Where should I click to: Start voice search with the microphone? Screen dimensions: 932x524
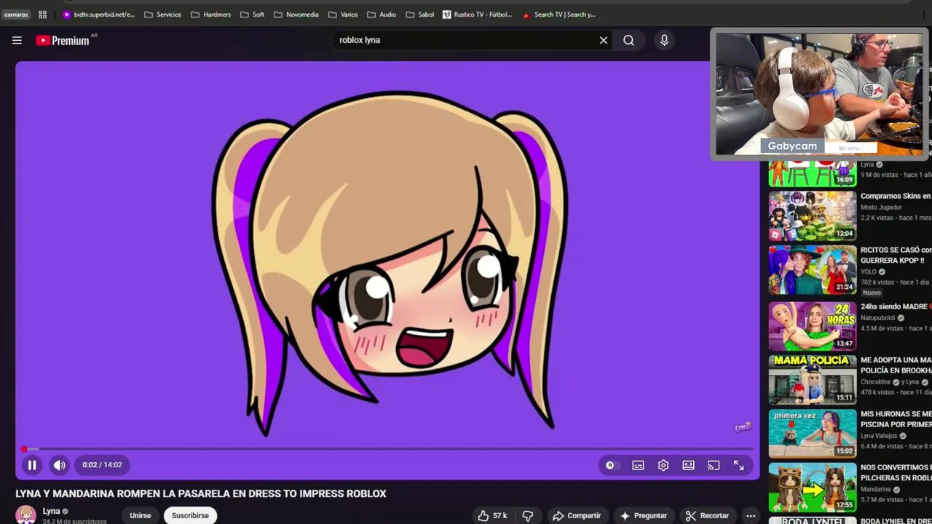tap(664, 41)
